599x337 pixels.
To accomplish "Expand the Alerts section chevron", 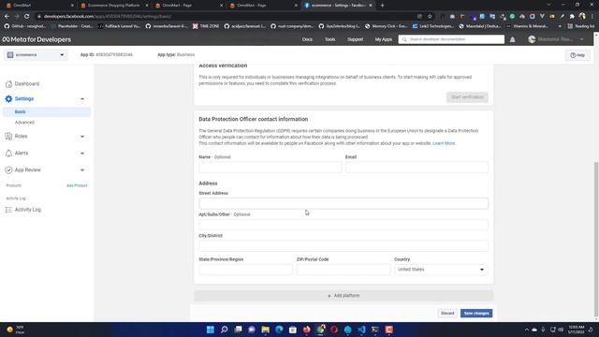I will point(82,154).
